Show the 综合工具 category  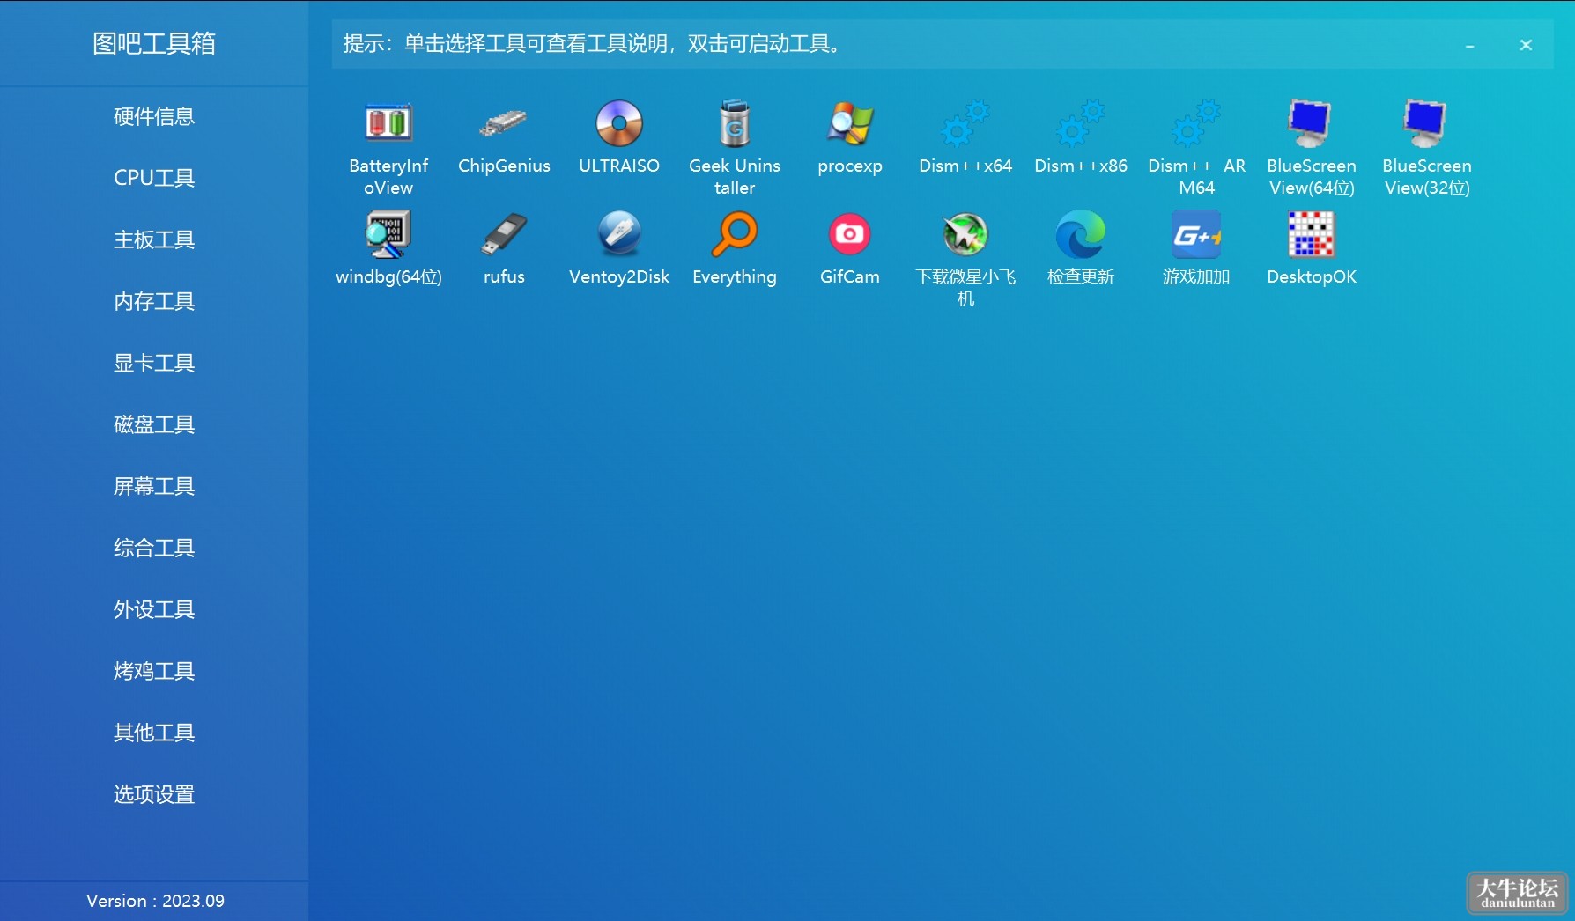pos(154,548)
